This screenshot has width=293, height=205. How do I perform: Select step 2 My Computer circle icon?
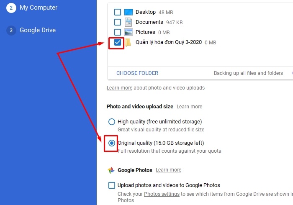pyautogui.click(x=11, y=8)
